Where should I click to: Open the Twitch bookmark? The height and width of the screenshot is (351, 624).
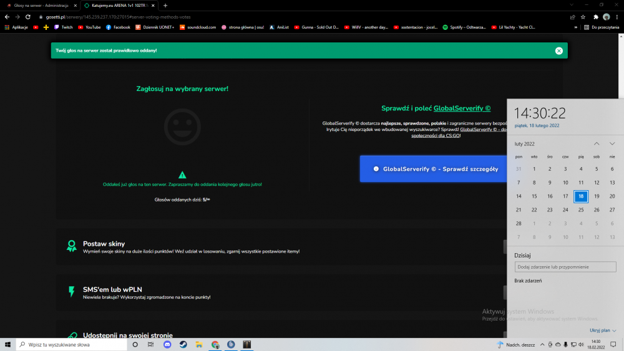(63, 27)
